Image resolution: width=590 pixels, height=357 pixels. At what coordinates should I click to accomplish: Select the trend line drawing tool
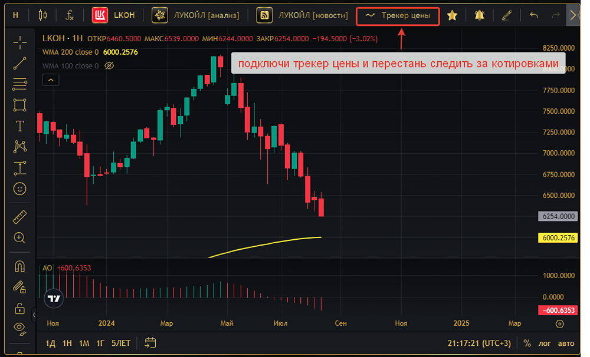click(x=20, y=63)
